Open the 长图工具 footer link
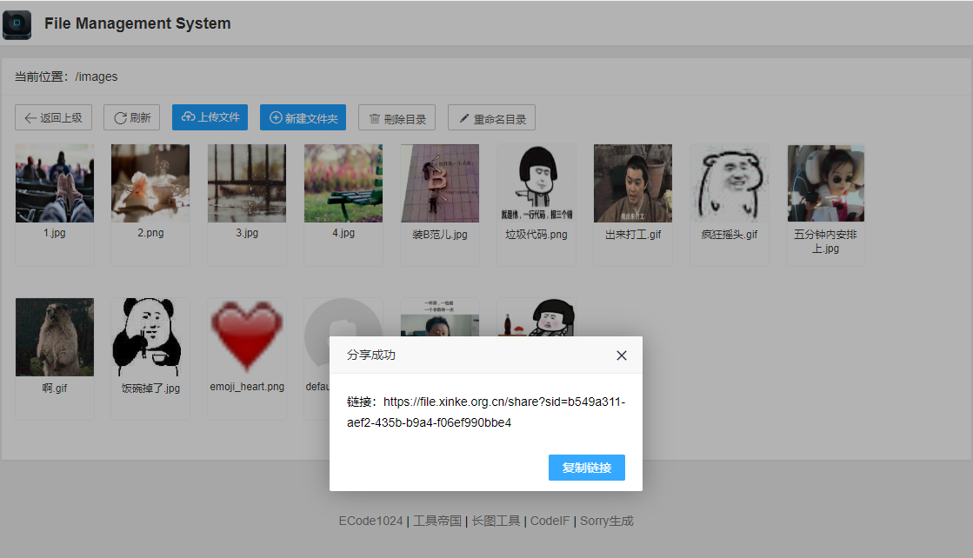This screenshot has height=558, width=973. point(496,521)
